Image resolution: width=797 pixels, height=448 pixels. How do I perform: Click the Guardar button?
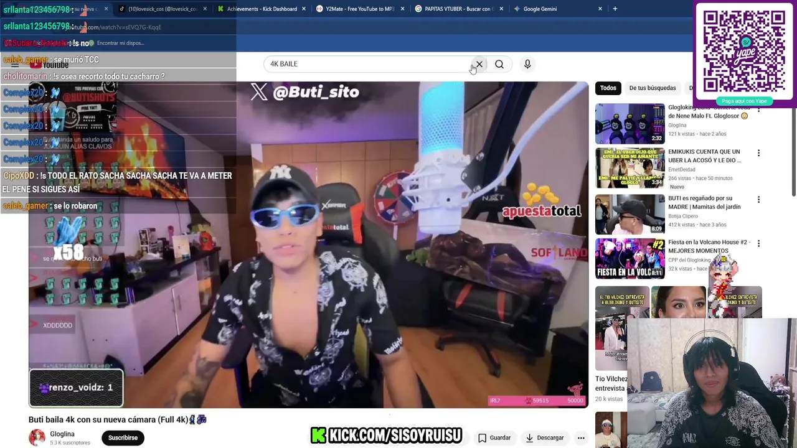[494, 438]
